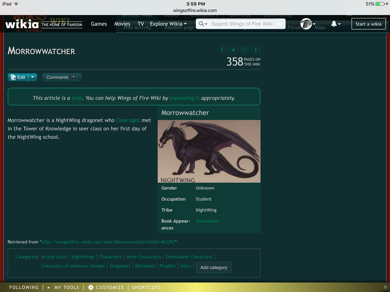Image resolution: width=390 pixels, height=292 pixels.
Task: Share the page on Twitter
Action: (x=233, y=50)
